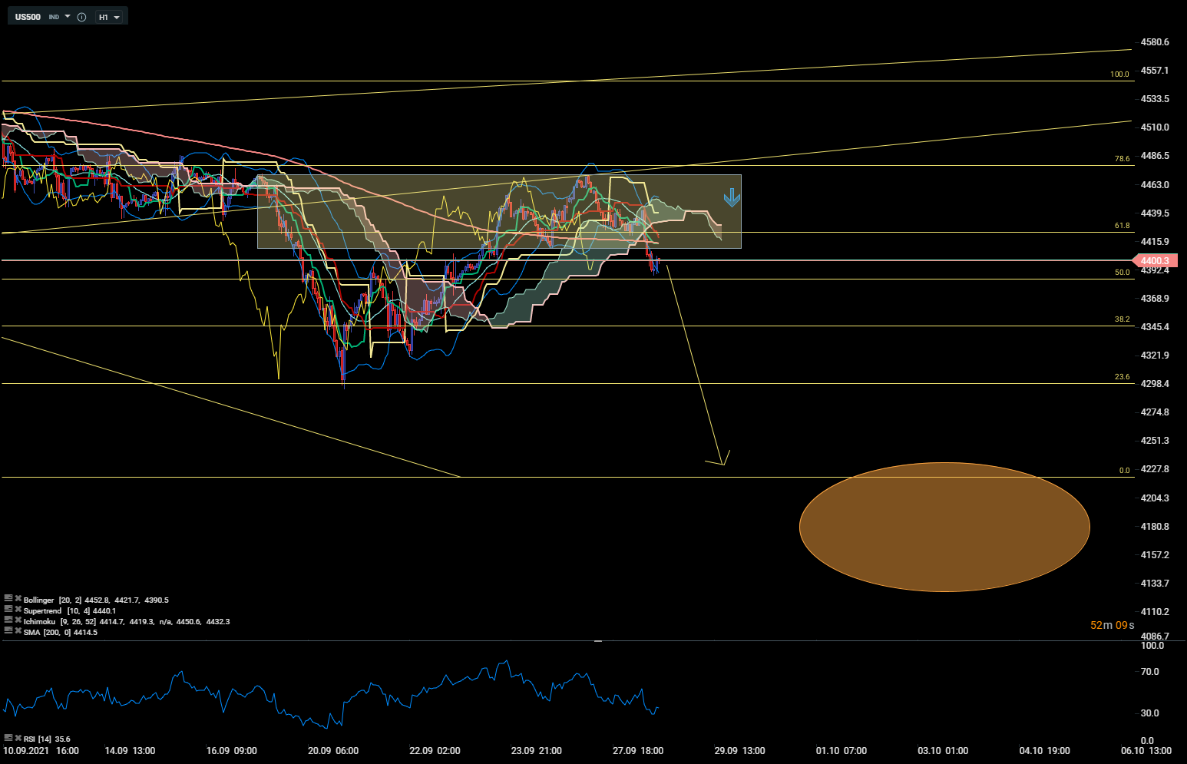The image size is (1187, 764).
Task: Click the Fibonacci 78.6 level label
Action: point(1122,159)
